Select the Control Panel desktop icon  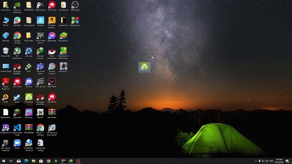(x=5, y=67)
